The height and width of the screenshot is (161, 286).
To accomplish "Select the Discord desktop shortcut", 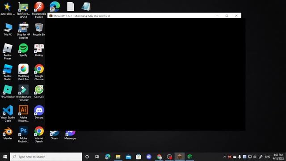I will [x=39, y=112].
